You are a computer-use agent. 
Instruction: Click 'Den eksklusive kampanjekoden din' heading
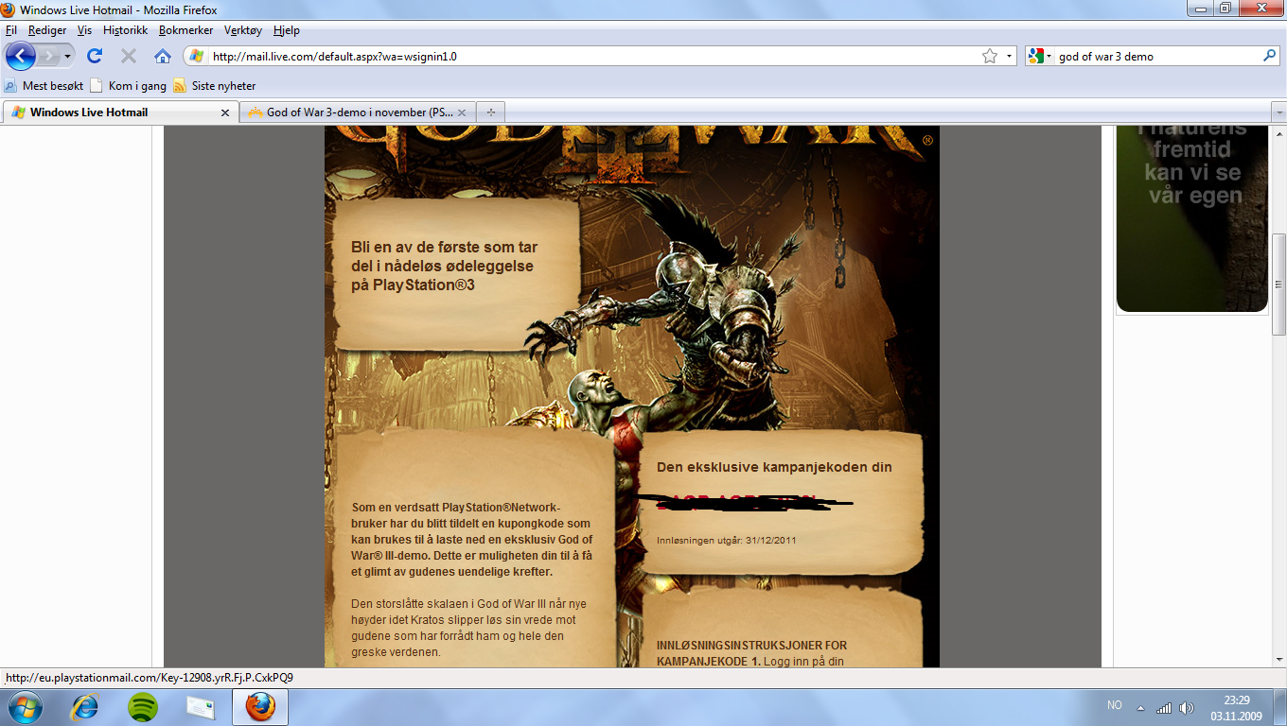click(774, 467)
